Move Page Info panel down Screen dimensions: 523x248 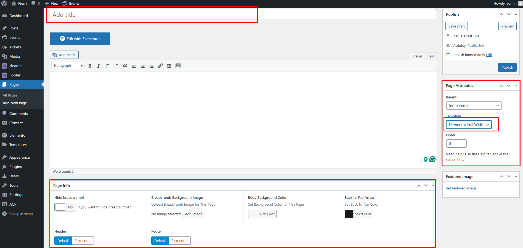426,186
